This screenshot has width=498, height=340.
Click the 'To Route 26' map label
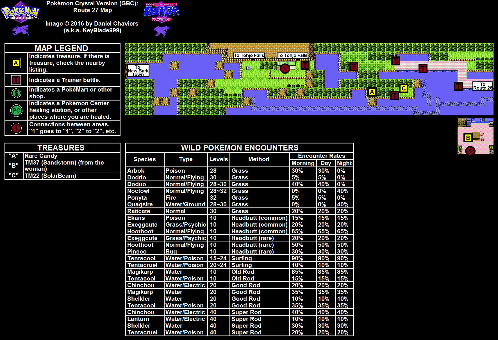click(483, 86)
